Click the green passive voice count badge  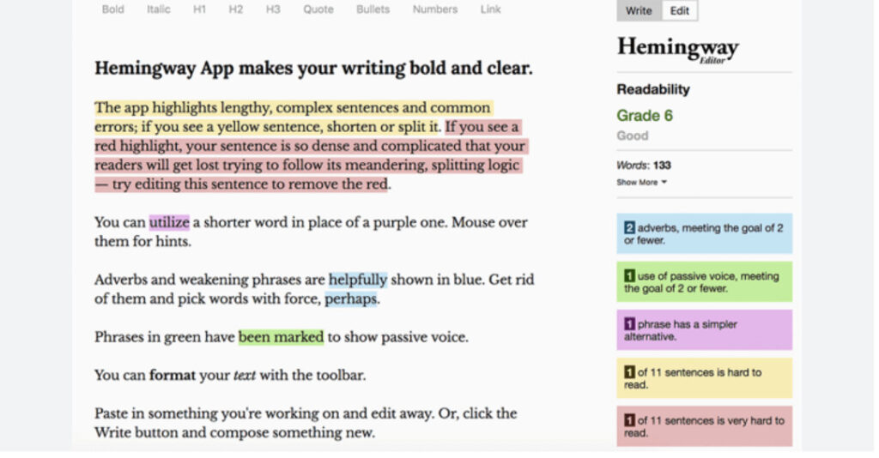coord(629,276)
